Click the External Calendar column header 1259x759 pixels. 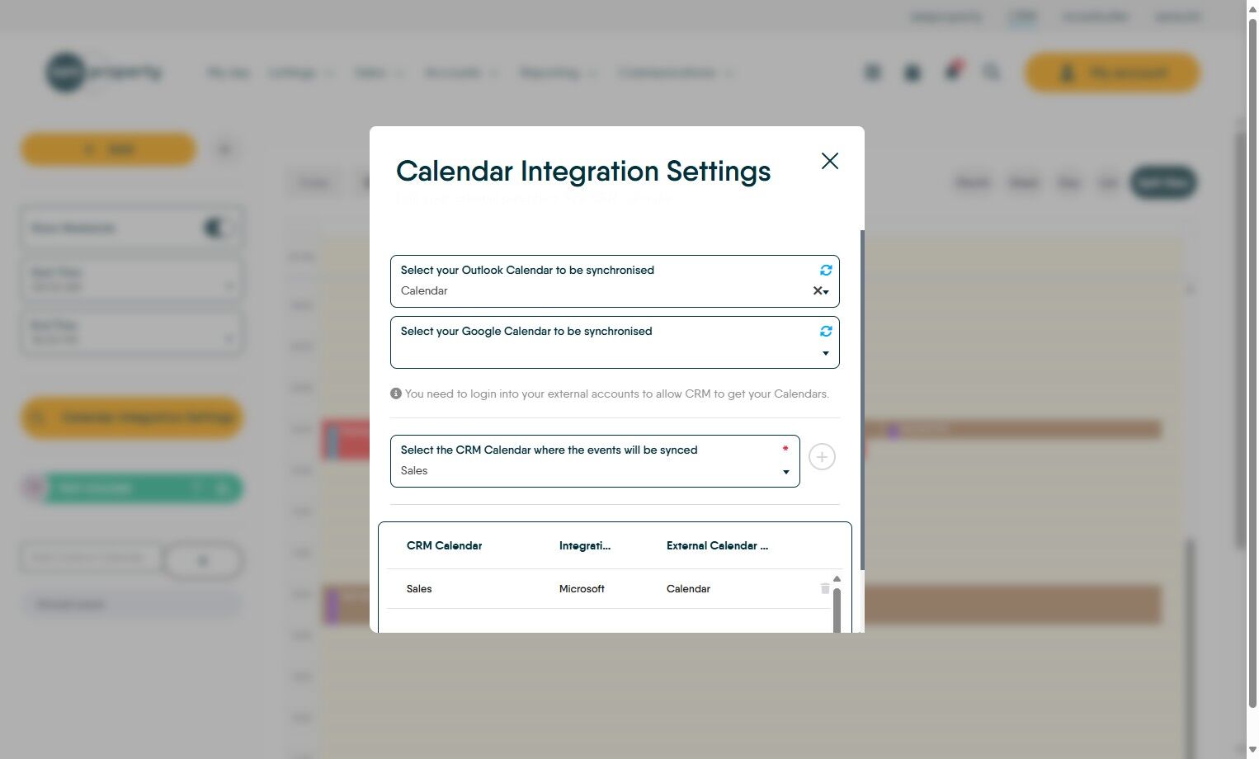point(717,545)
